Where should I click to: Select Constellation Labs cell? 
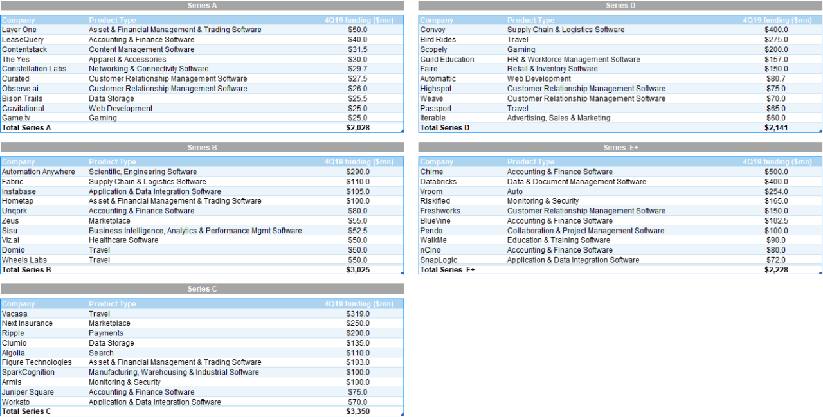(34, 69)
